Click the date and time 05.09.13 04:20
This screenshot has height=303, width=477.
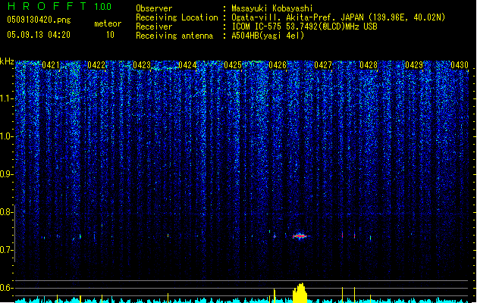39,35
